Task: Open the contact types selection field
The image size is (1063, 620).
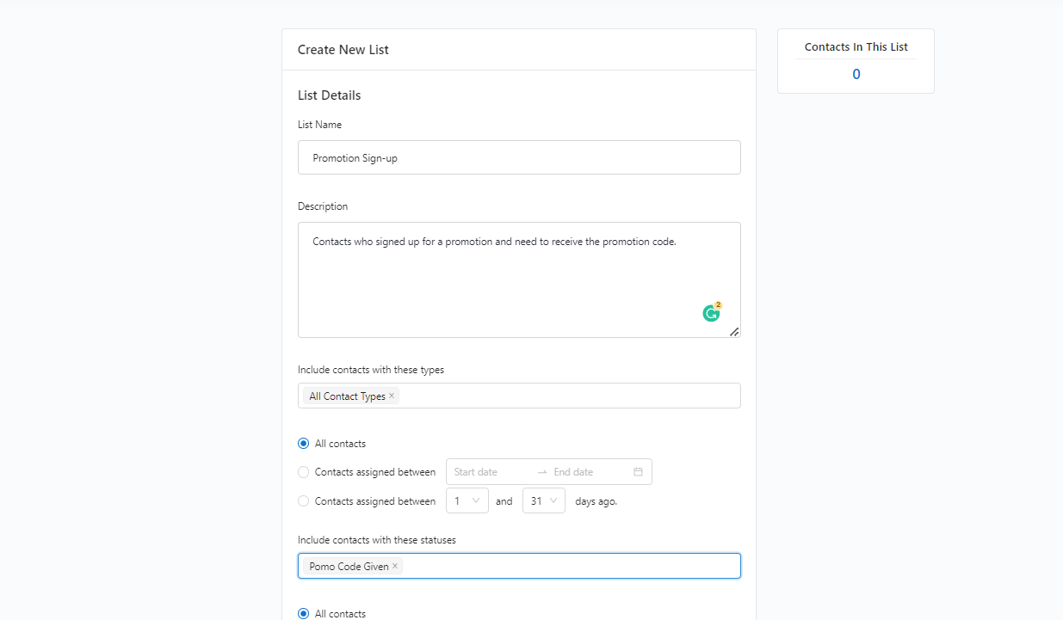Action: (568, 396)
